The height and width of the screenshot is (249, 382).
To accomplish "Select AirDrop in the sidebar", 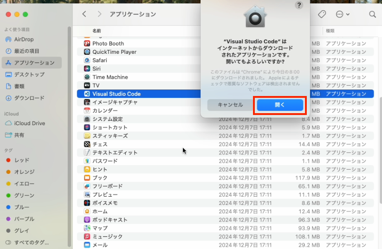I will 32,39.
